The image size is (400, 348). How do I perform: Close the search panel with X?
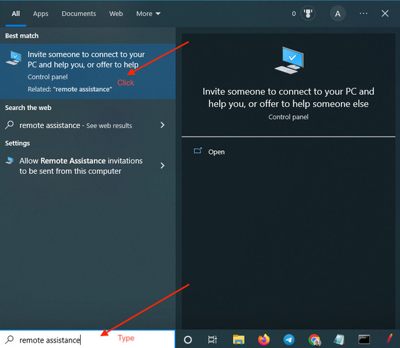[x=385, y=13]
